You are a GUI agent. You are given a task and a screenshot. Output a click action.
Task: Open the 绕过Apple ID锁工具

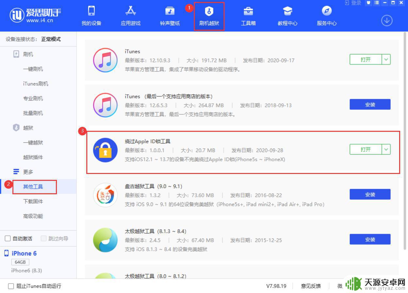(x=366, y=149)
